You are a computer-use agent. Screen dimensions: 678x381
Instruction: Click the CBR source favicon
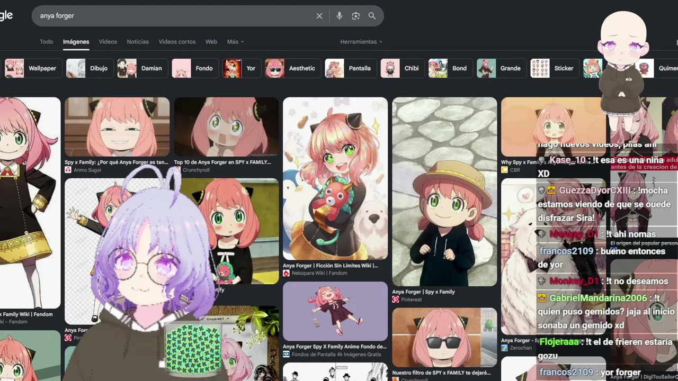pos(504,170)
